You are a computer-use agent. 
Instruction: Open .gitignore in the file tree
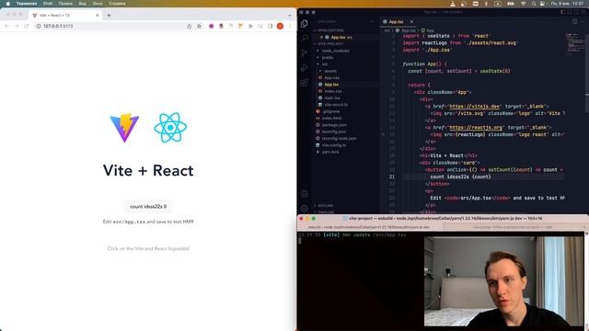331,111
